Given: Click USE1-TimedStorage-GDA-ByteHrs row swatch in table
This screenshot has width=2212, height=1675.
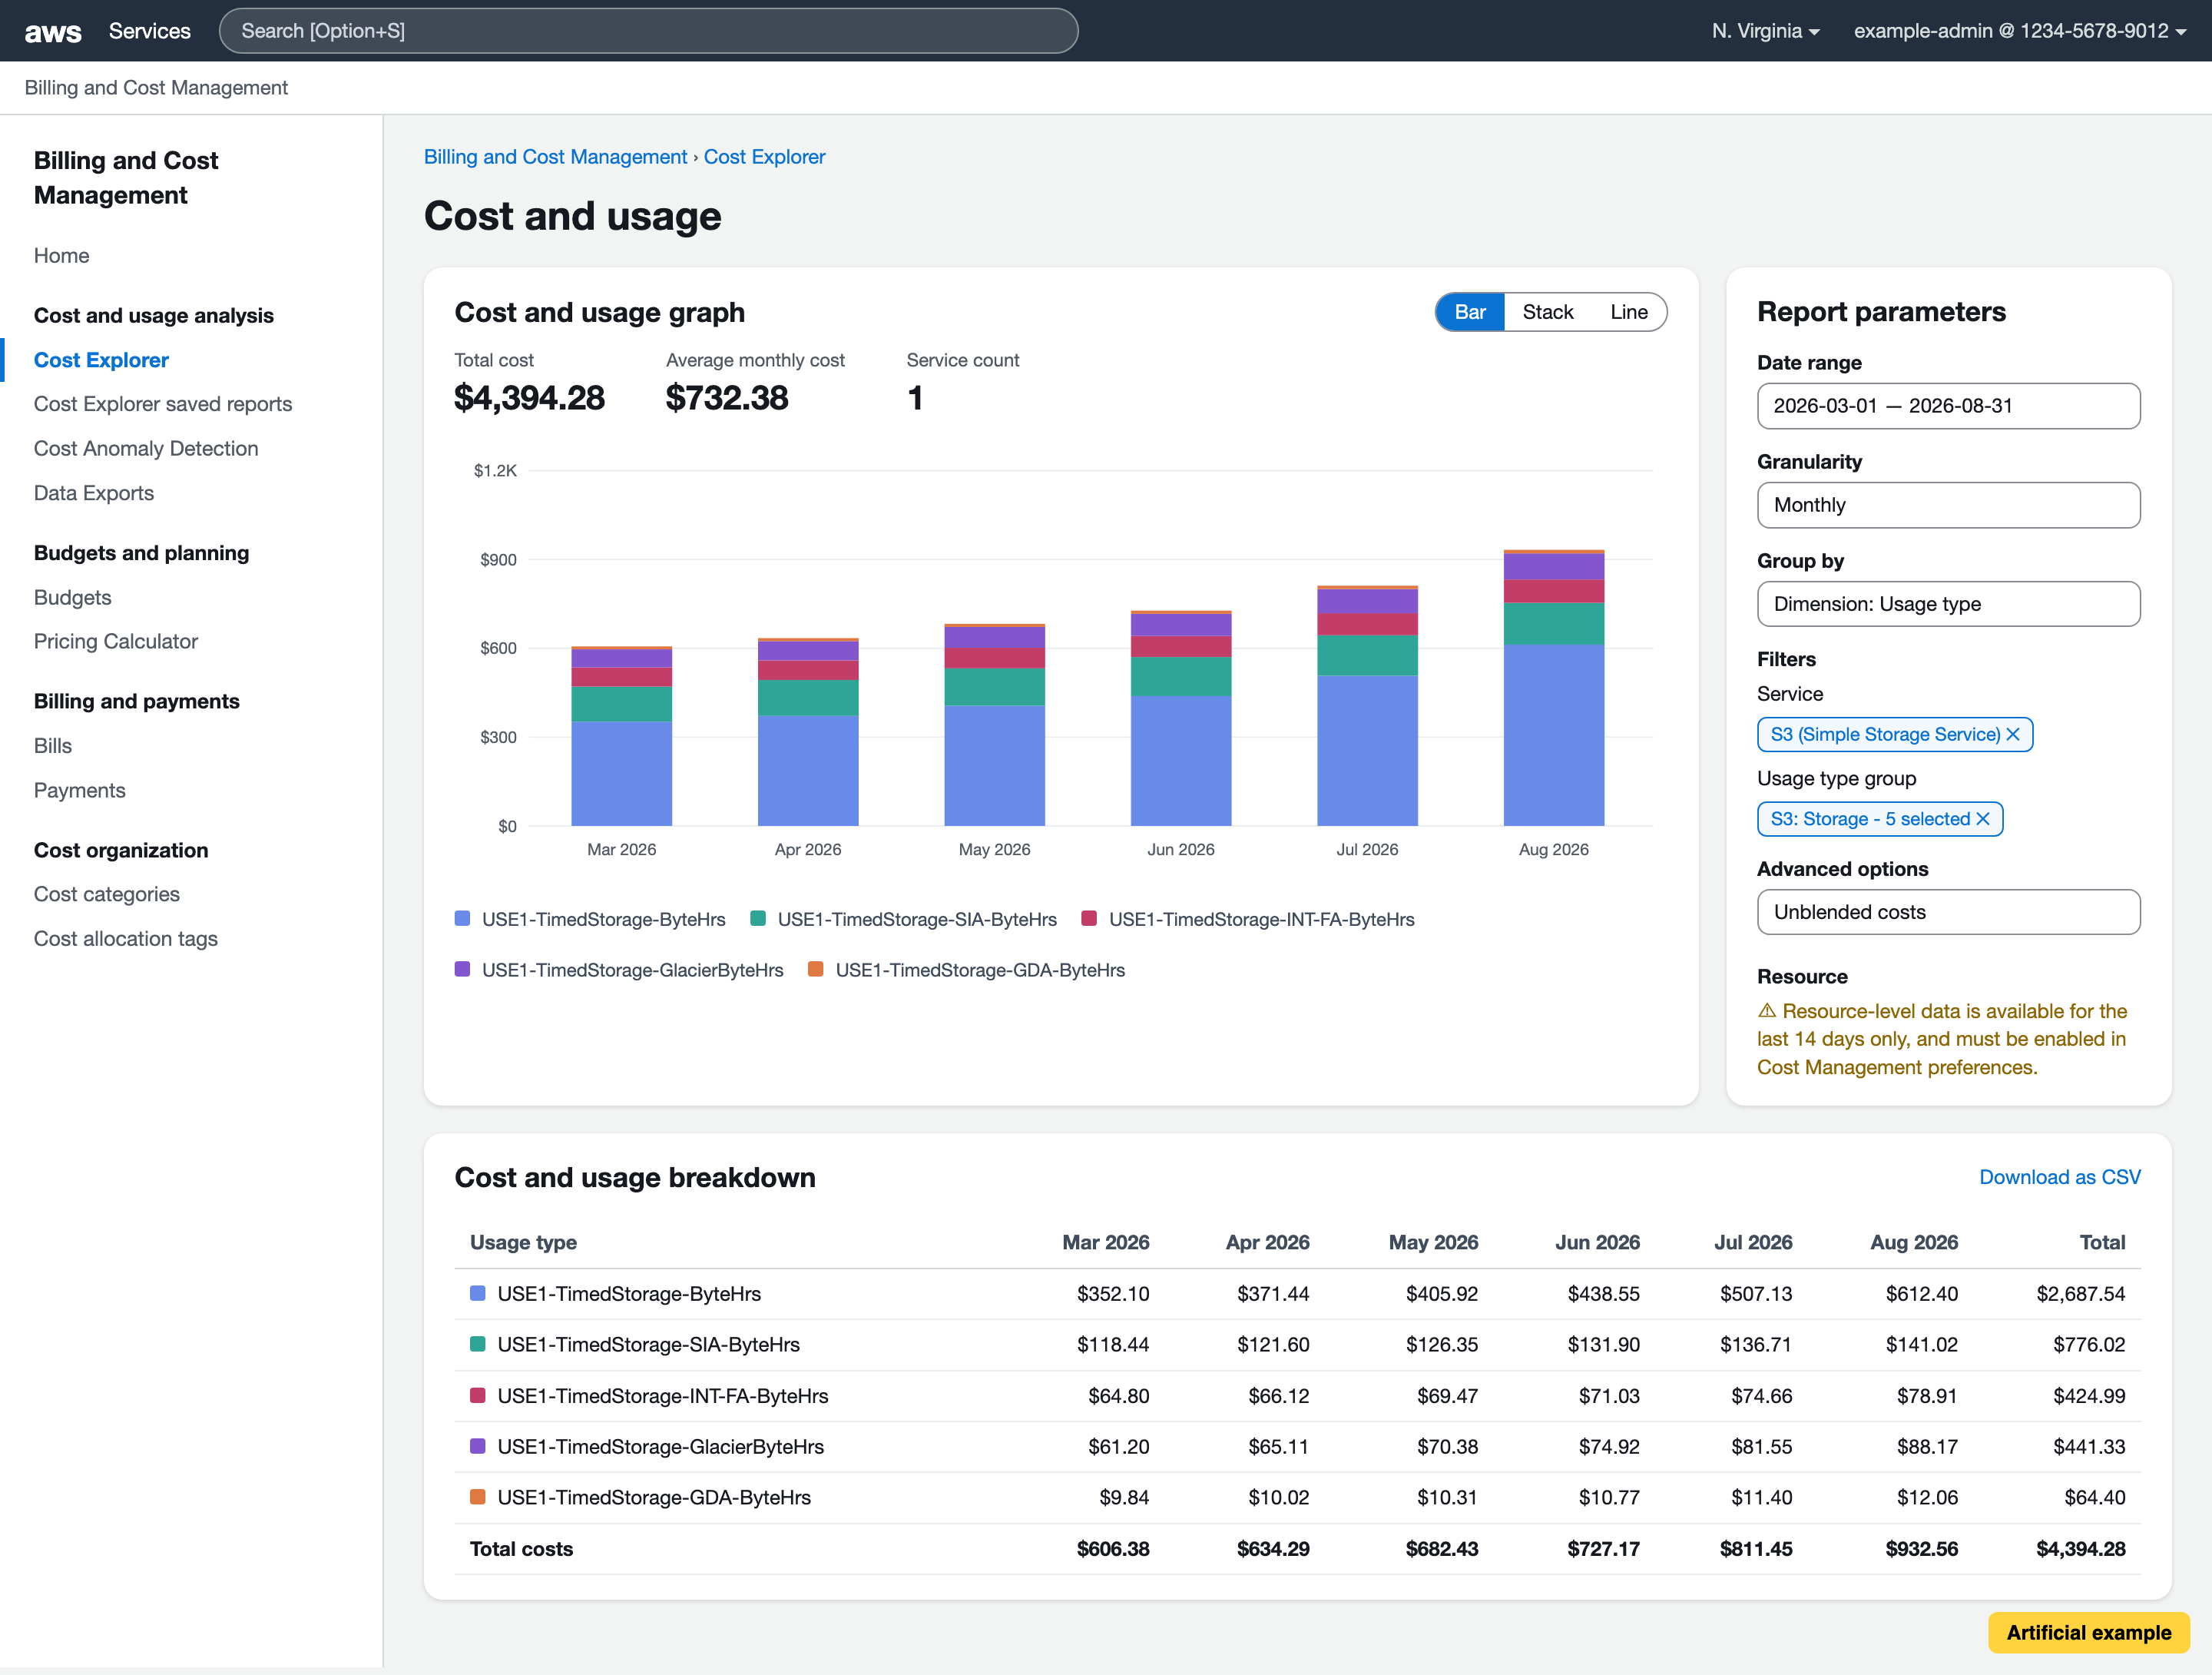Looking at the screenshot, I should [478, 1498].
